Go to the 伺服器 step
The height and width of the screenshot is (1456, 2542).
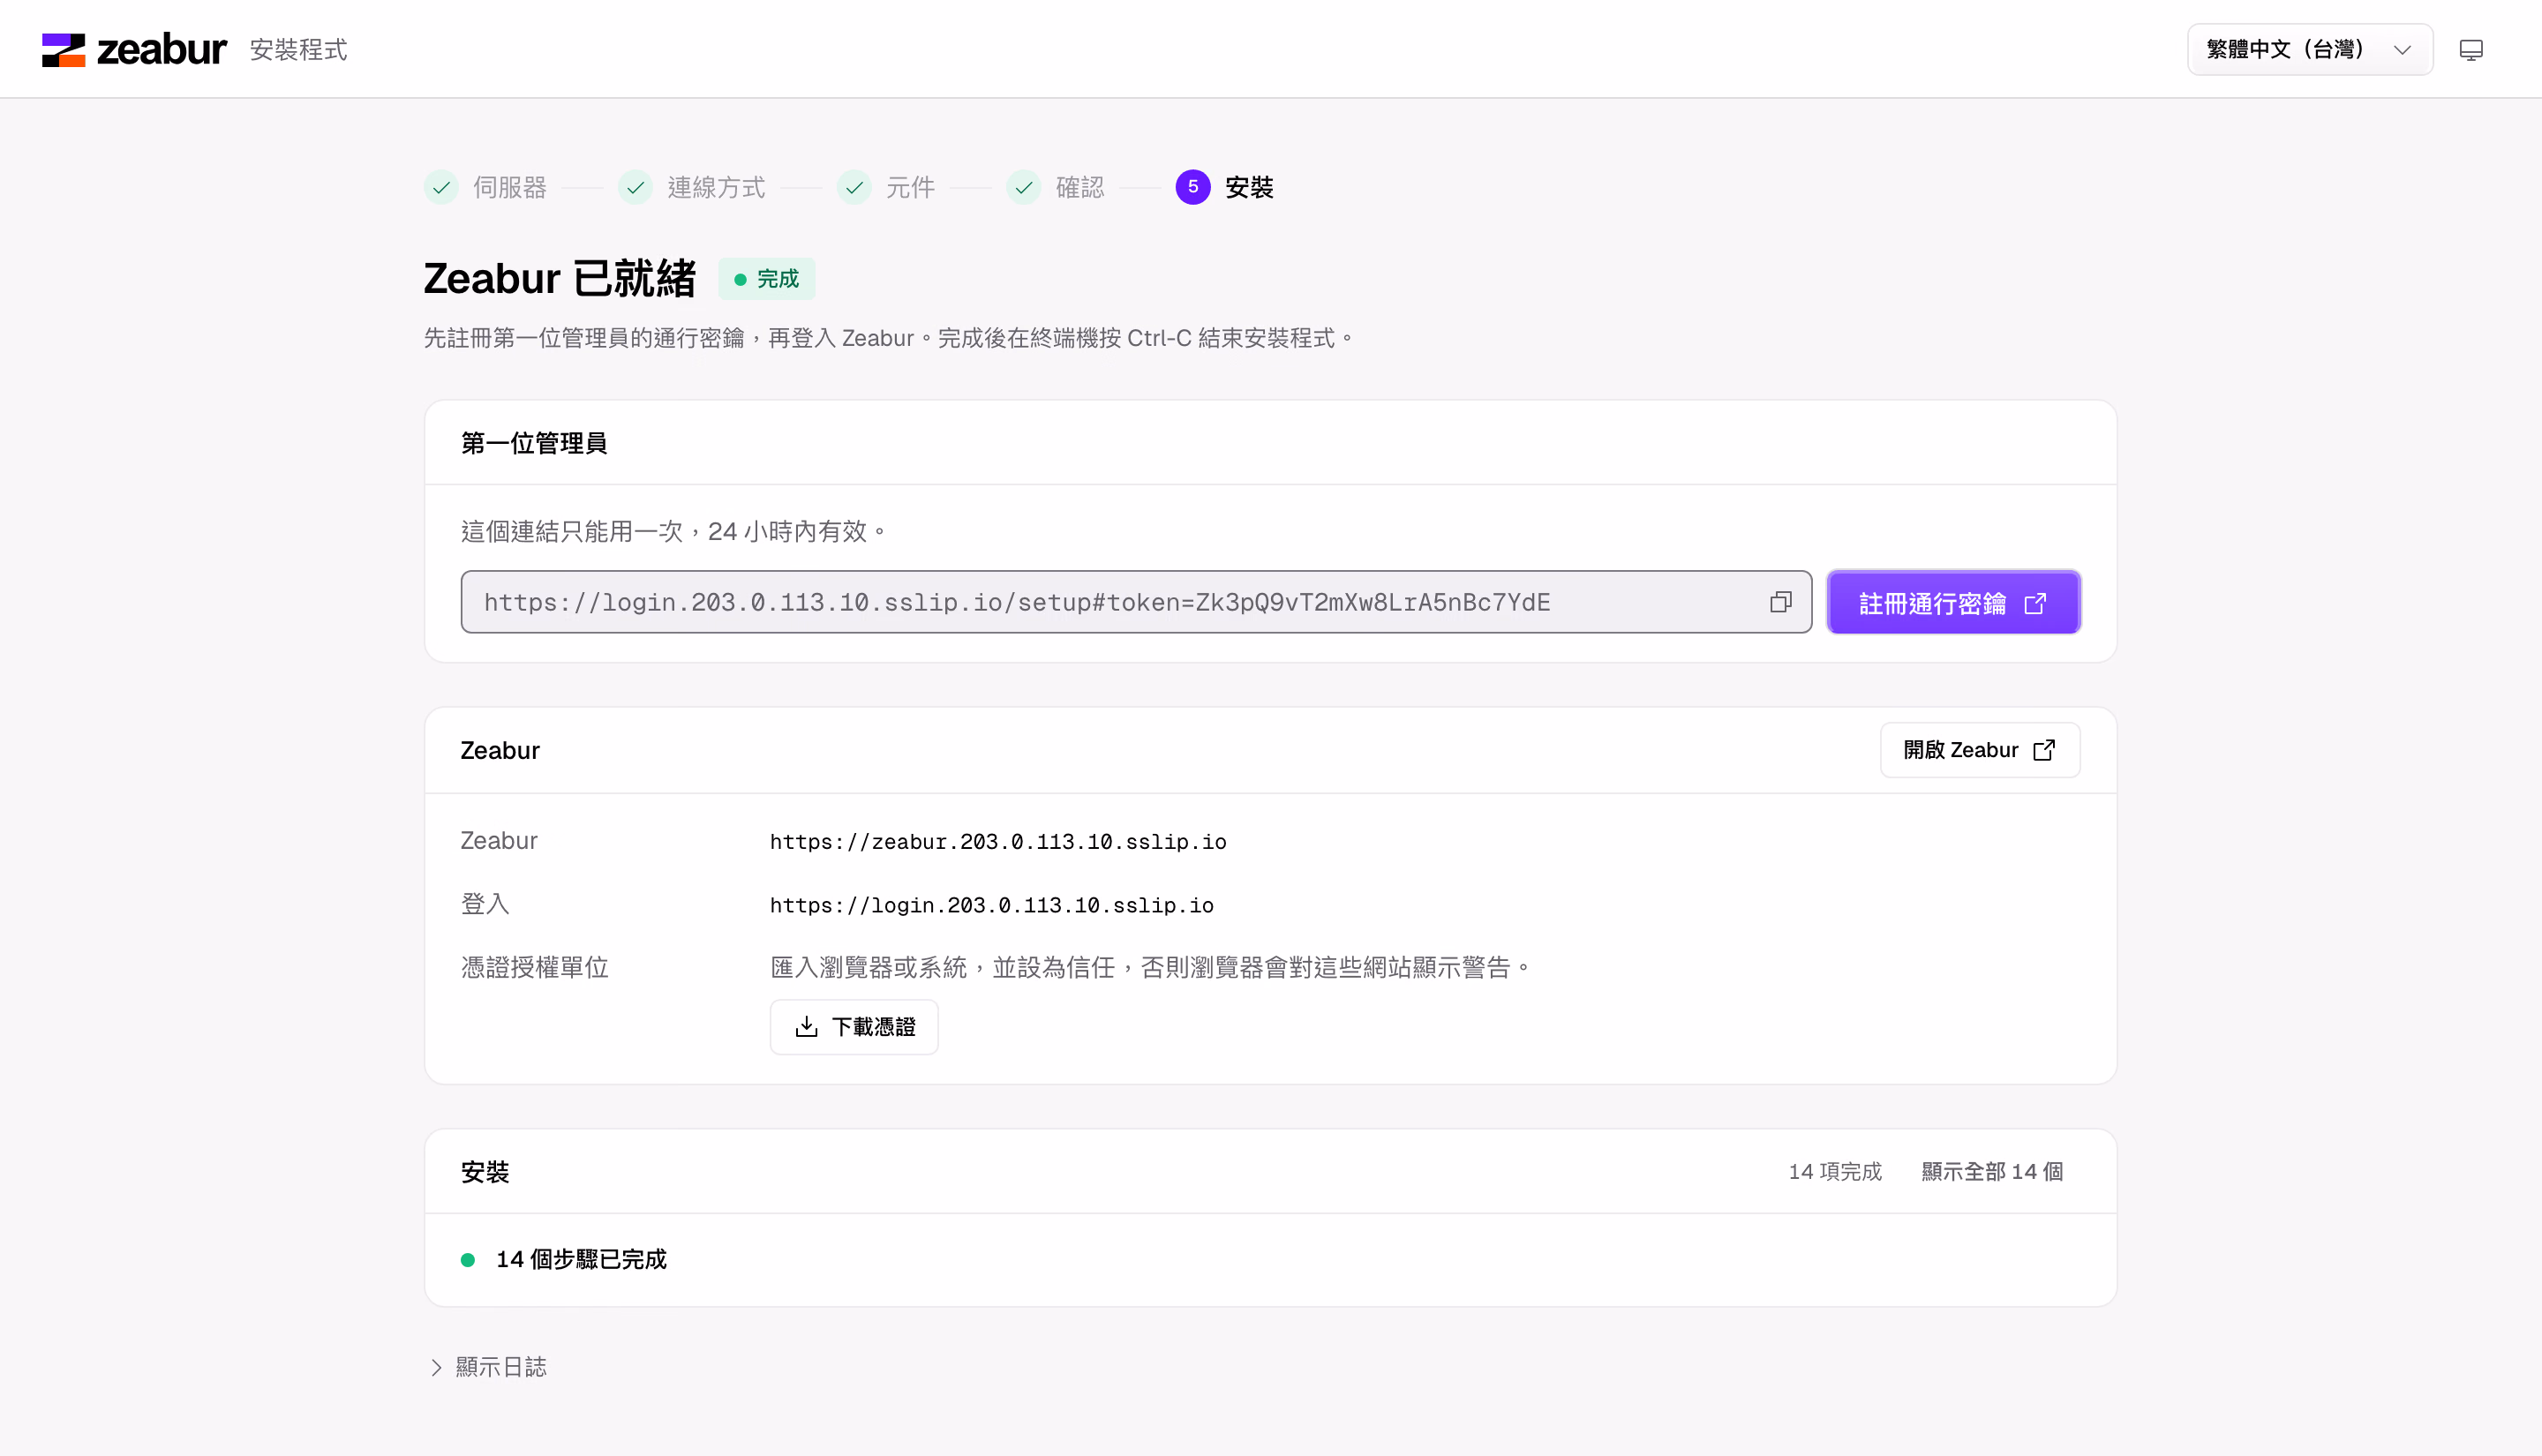tap(486, 187)
